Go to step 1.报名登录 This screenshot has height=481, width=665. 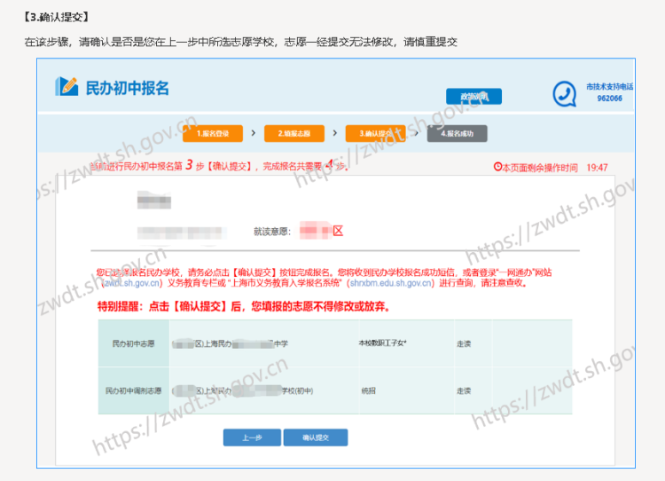(213, 133)
